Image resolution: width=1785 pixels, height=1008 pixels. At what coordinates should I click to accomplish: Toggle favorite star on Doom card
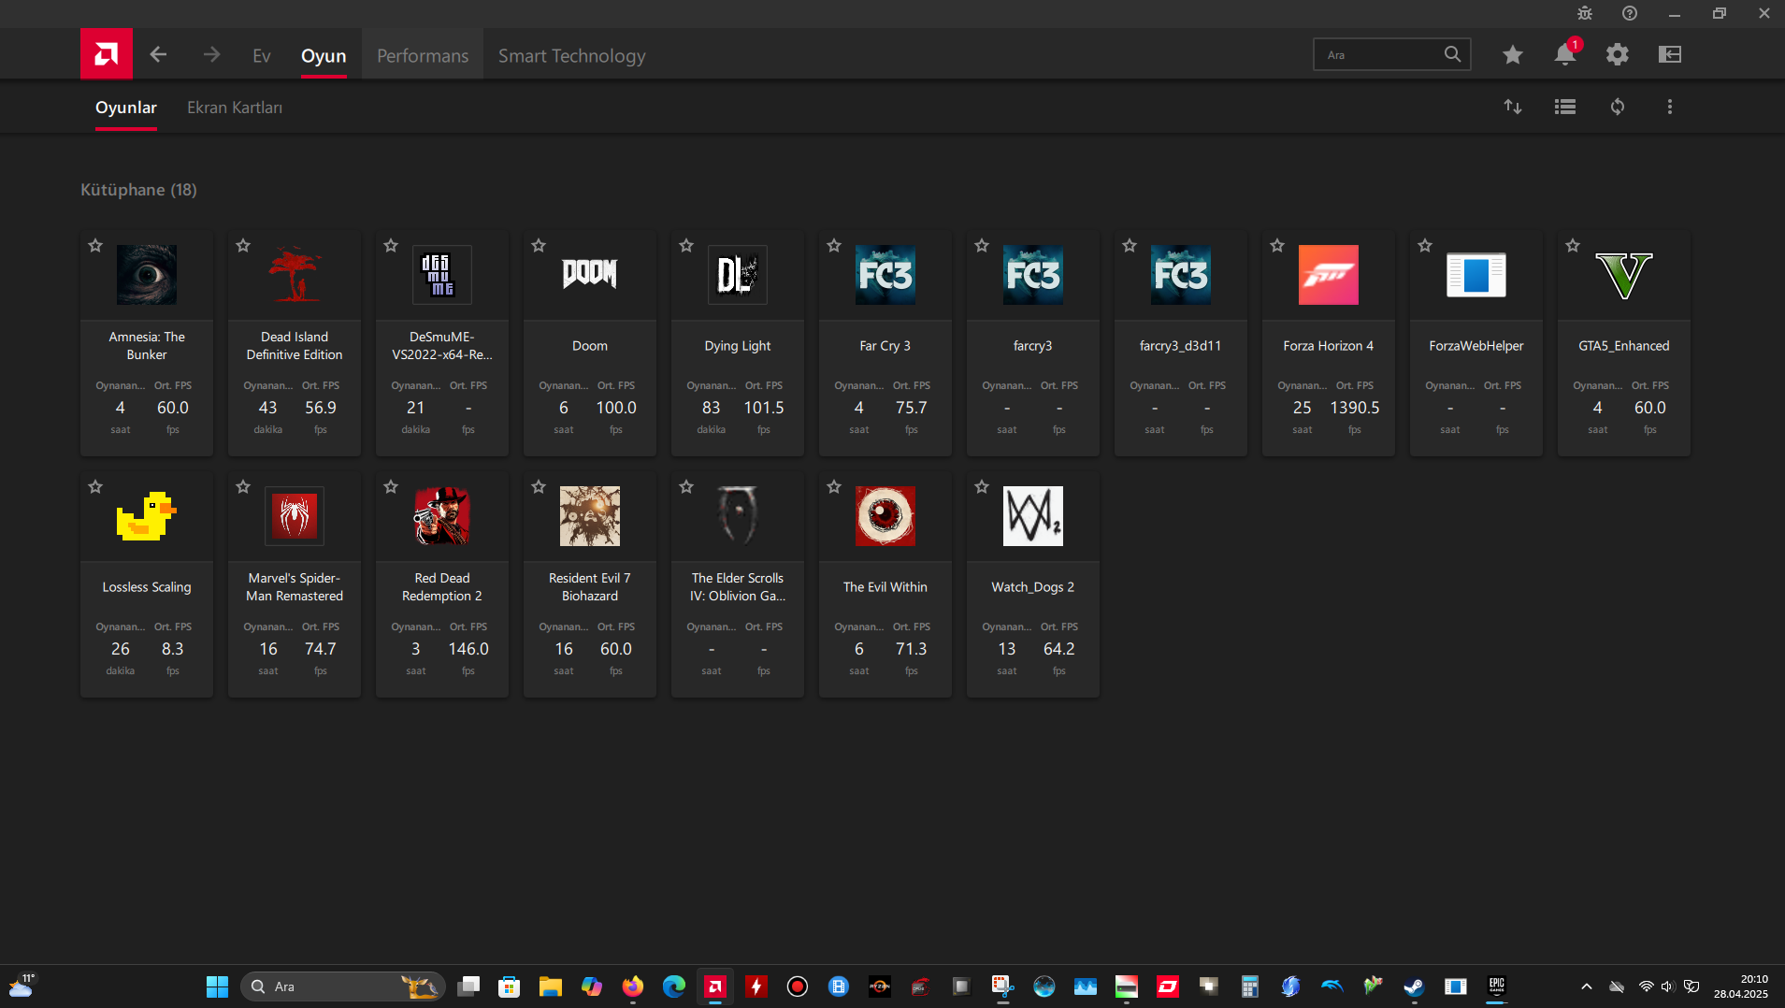click(539, 245)
